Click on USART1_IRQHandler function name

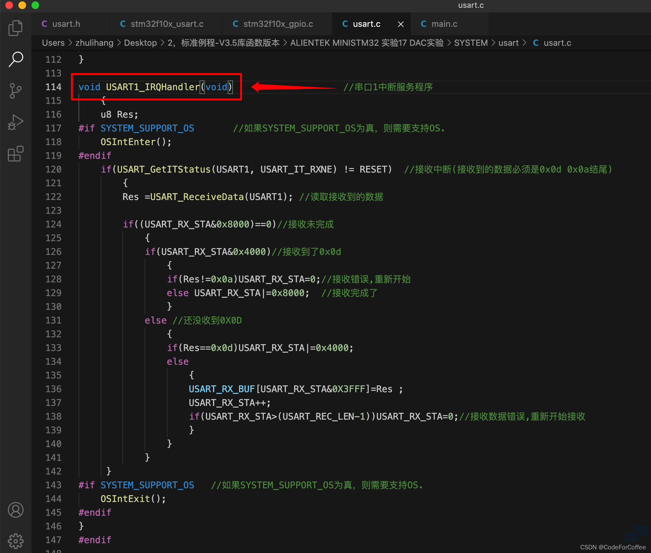(x=152, y=87)
